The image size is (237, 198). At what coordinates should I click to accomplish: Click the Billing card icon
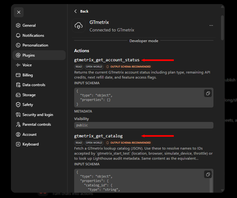18,75
